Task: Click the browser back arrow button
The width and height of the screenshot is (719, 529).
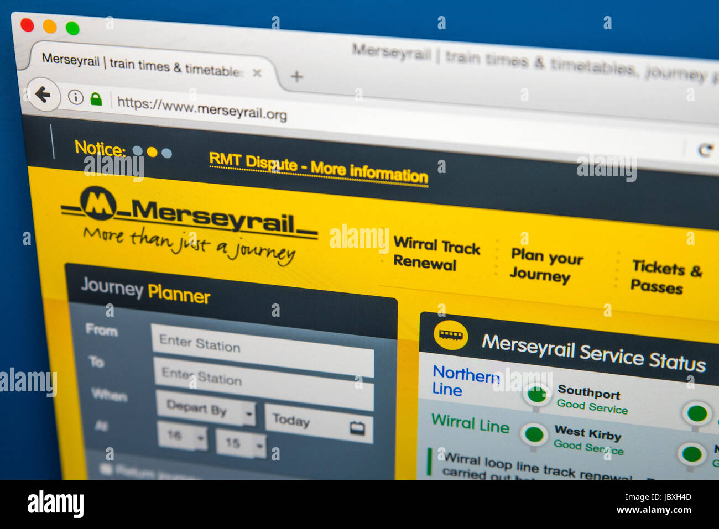Action: 43,95
